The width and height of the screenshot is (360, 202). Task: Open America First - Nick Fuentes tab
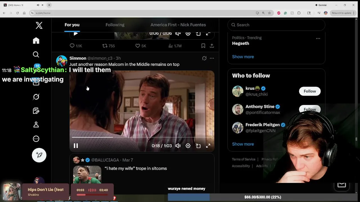pyautogui.click(x=178, y=25)
